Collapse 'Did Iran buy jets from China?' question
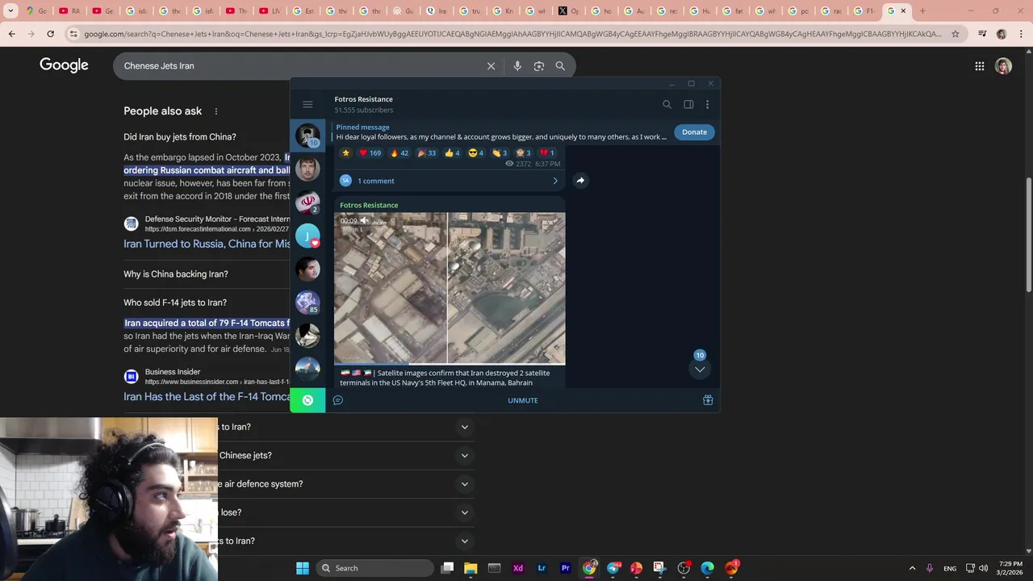The image size is (1033, 581). pos(180,137)
